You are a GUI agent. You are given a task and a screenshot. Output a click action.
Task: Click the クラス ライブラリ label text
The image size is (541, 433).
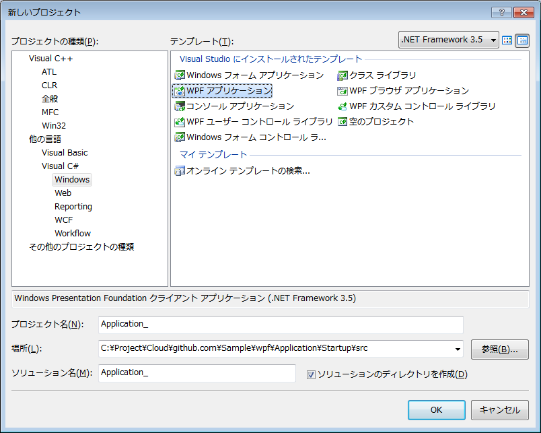383,75
